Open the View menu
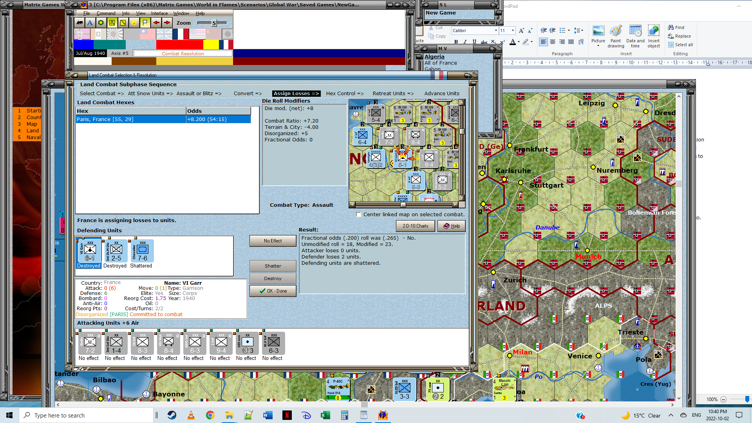752x423 pixels. coord(141,13)
